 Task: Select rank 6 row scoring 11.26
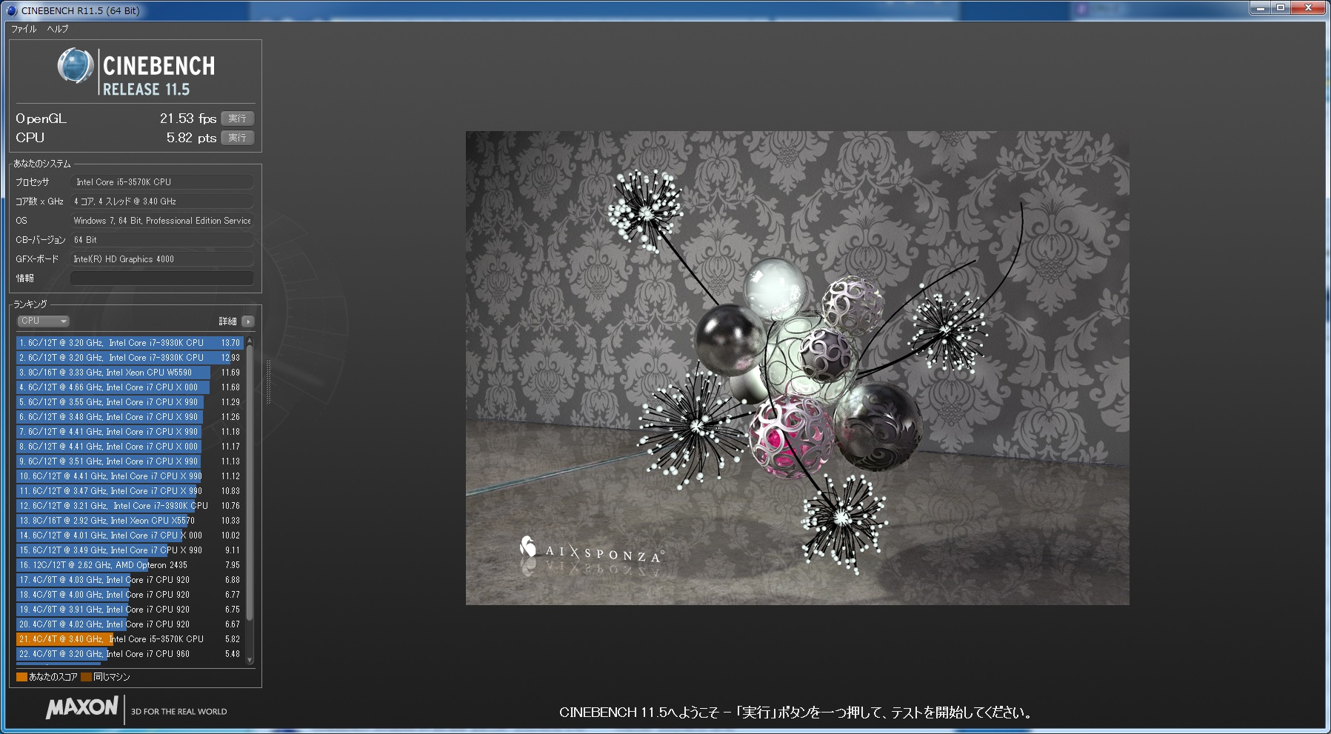click(130, 417)
